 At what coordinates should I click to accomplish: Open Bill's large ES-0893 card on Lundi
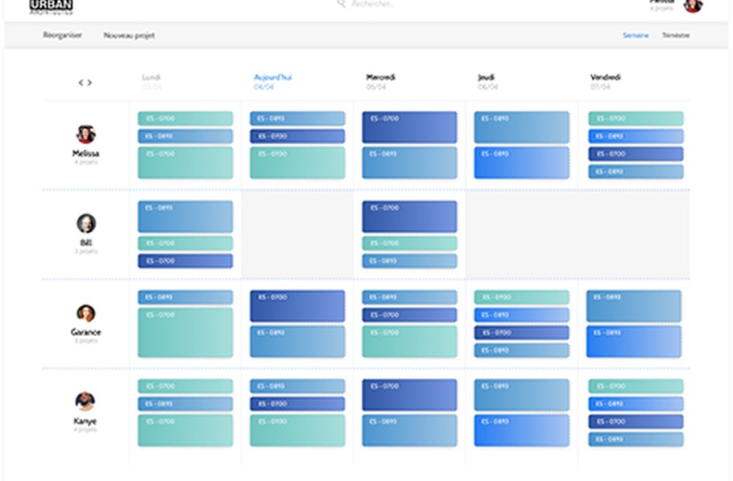185,217
